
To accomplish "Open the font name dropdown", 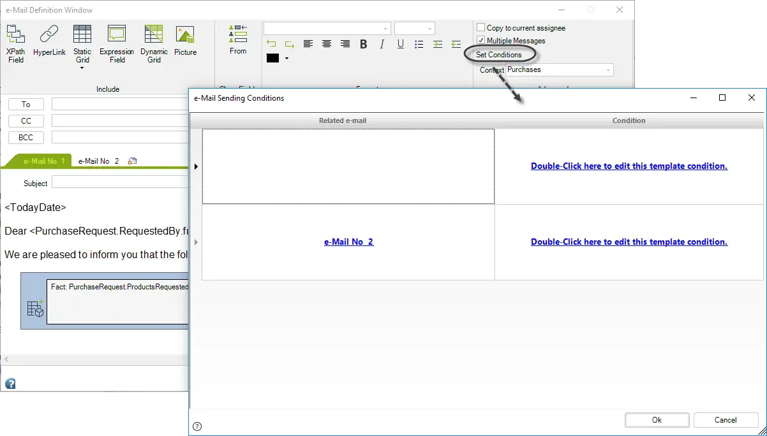I will tap(386, 29).
